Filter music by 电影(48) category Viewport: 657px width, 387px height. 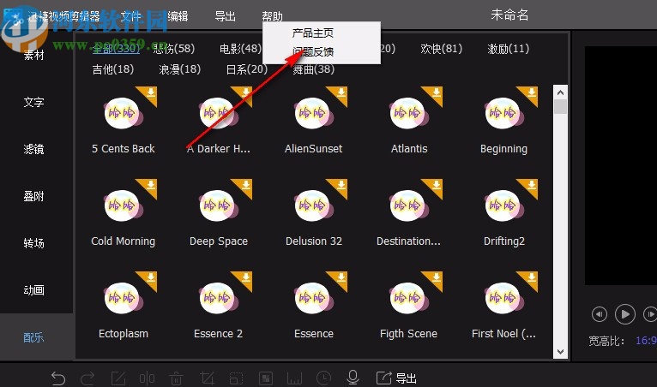coord(240,49)
